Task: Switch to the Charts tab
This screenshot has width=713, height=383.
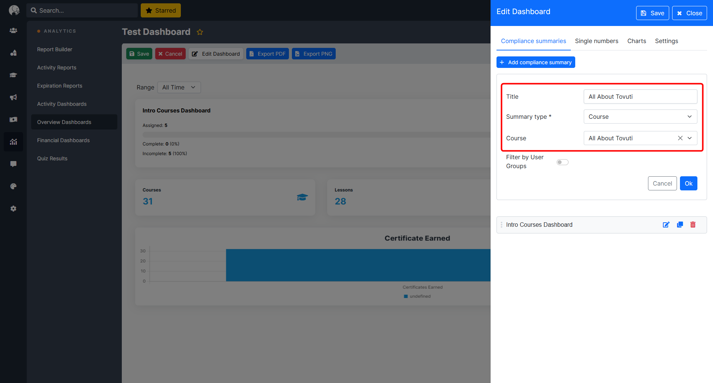Action: 637,41
